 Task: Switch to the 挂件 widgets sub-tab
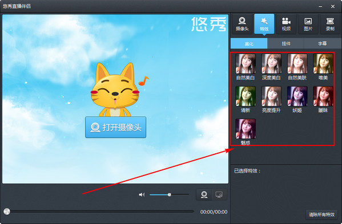pos(285,43)
